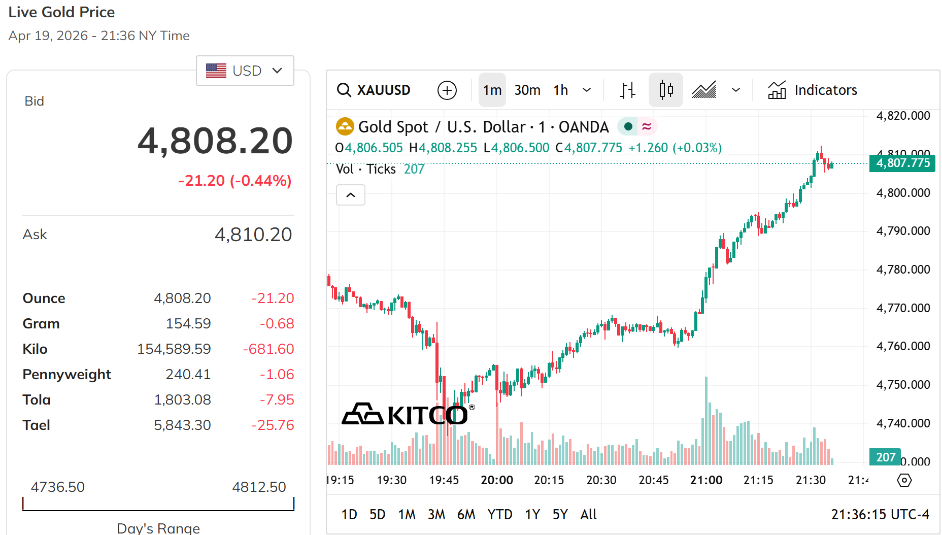Click the add symbol plus icon
The image size is (942, 535).
tap(447, 90)
